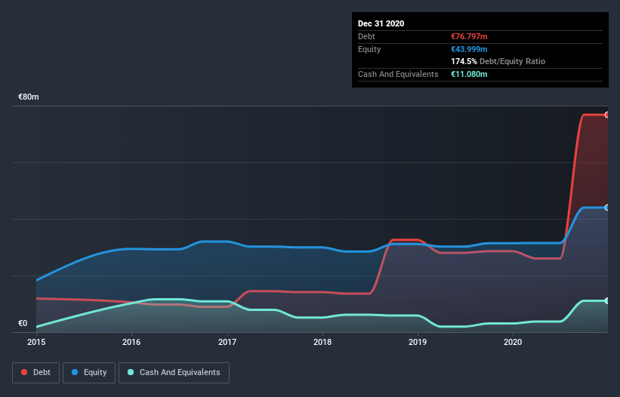Click the 2019 x-axis label
Viewport: 620px width, 397px height.
pos(418,342)
